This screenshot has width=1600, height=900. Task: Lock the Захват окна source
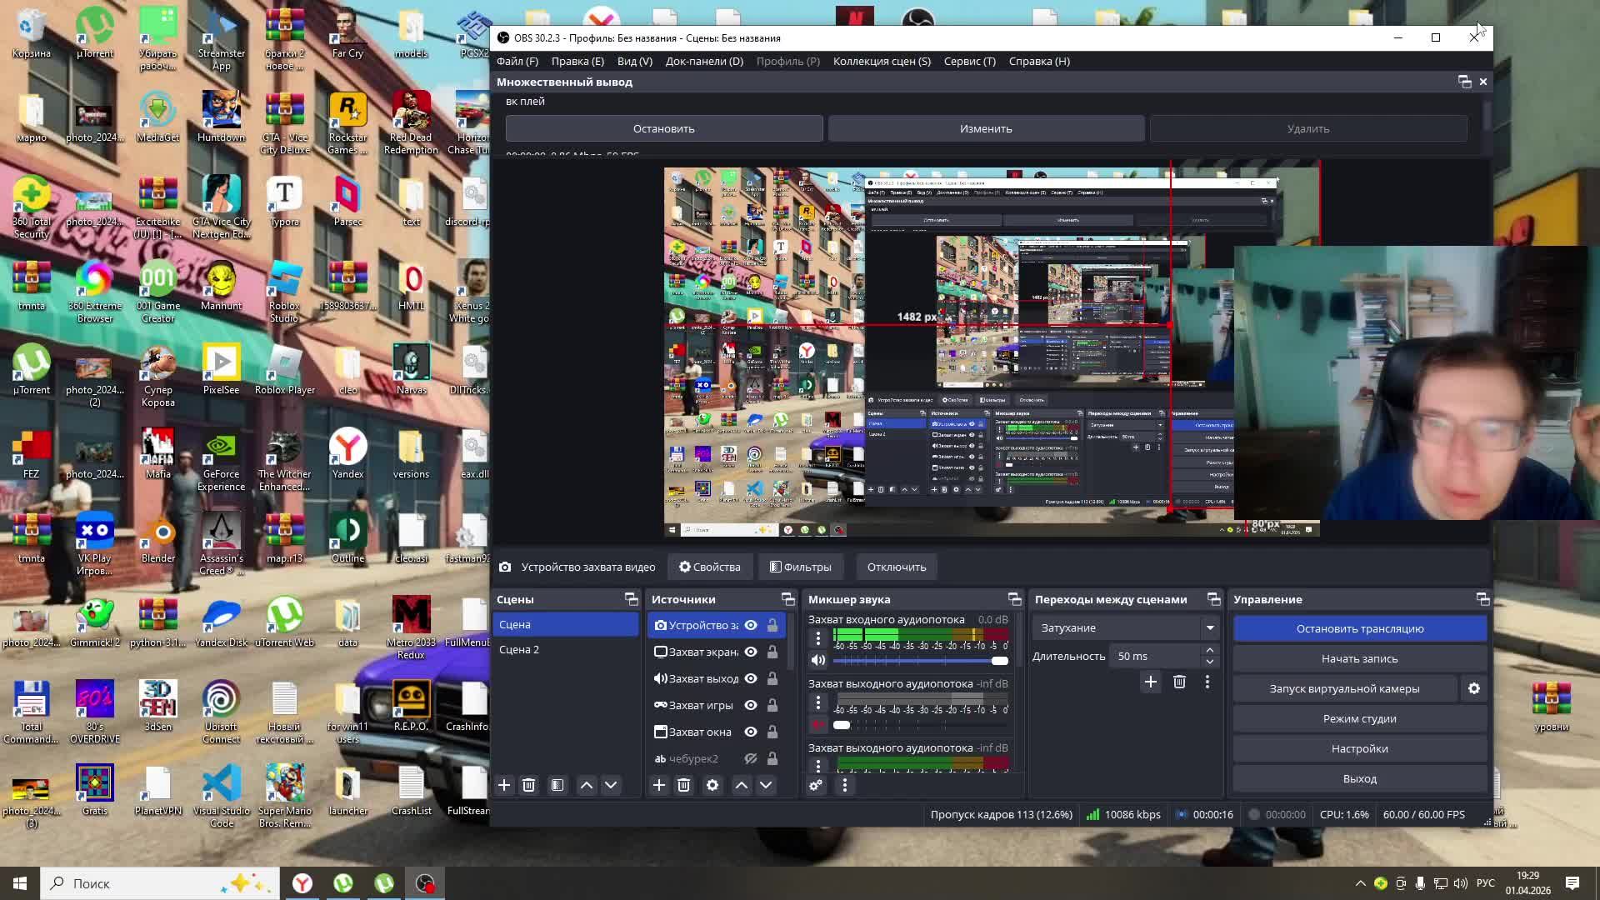pos(772,732)
